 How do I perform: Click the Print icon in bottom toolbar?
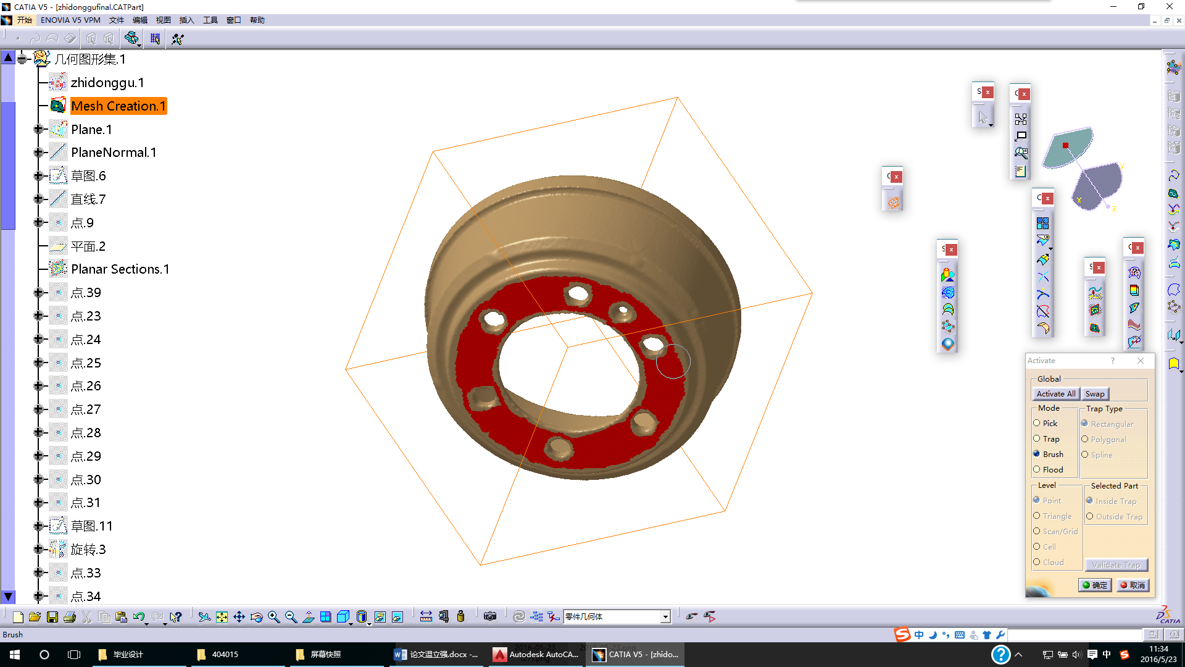[x=70, y=617]
